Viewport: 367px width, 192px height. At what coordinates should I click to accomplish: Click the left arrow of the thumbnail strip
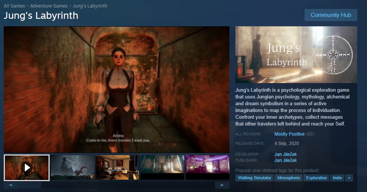pyautogui.click(x=11, y=185)
